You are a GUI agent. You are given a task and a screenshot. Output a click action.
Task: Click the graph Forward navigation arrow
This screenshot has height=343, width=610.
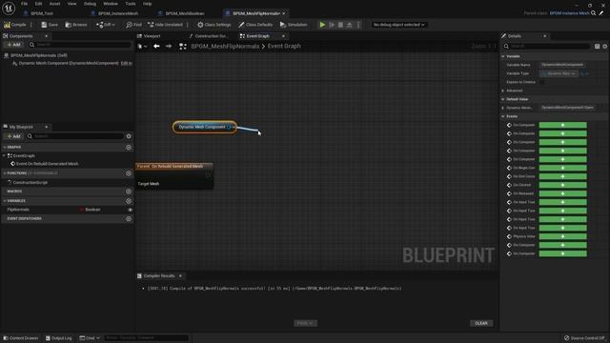tap(169, 47)
